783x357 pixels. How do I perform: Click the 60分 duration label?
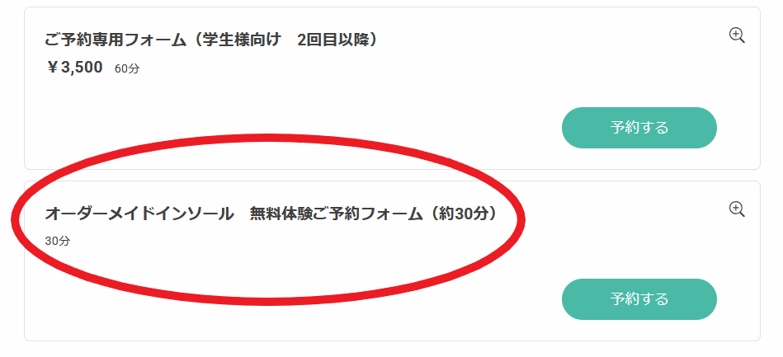(127, 69)
